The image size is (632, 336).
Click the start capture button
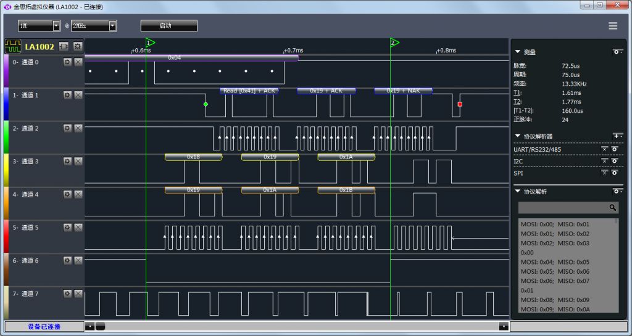click(x=169, y=26)
